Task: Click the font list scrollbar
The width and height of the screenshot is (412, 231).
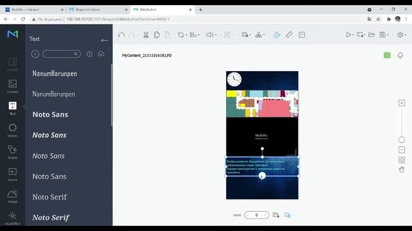Action: 111,95
